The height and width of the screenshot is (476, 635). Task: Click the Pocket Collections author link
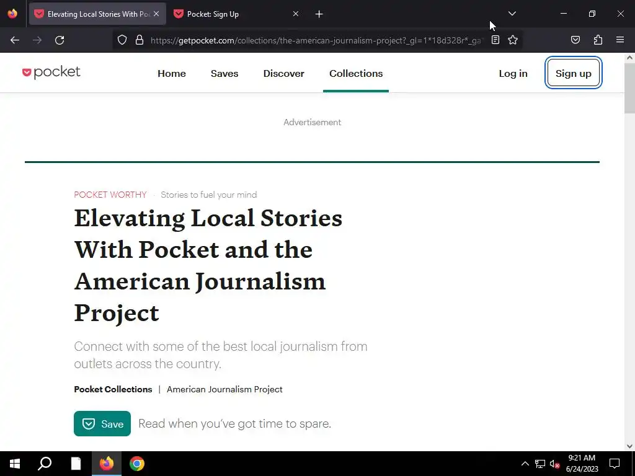click(113, 389)
